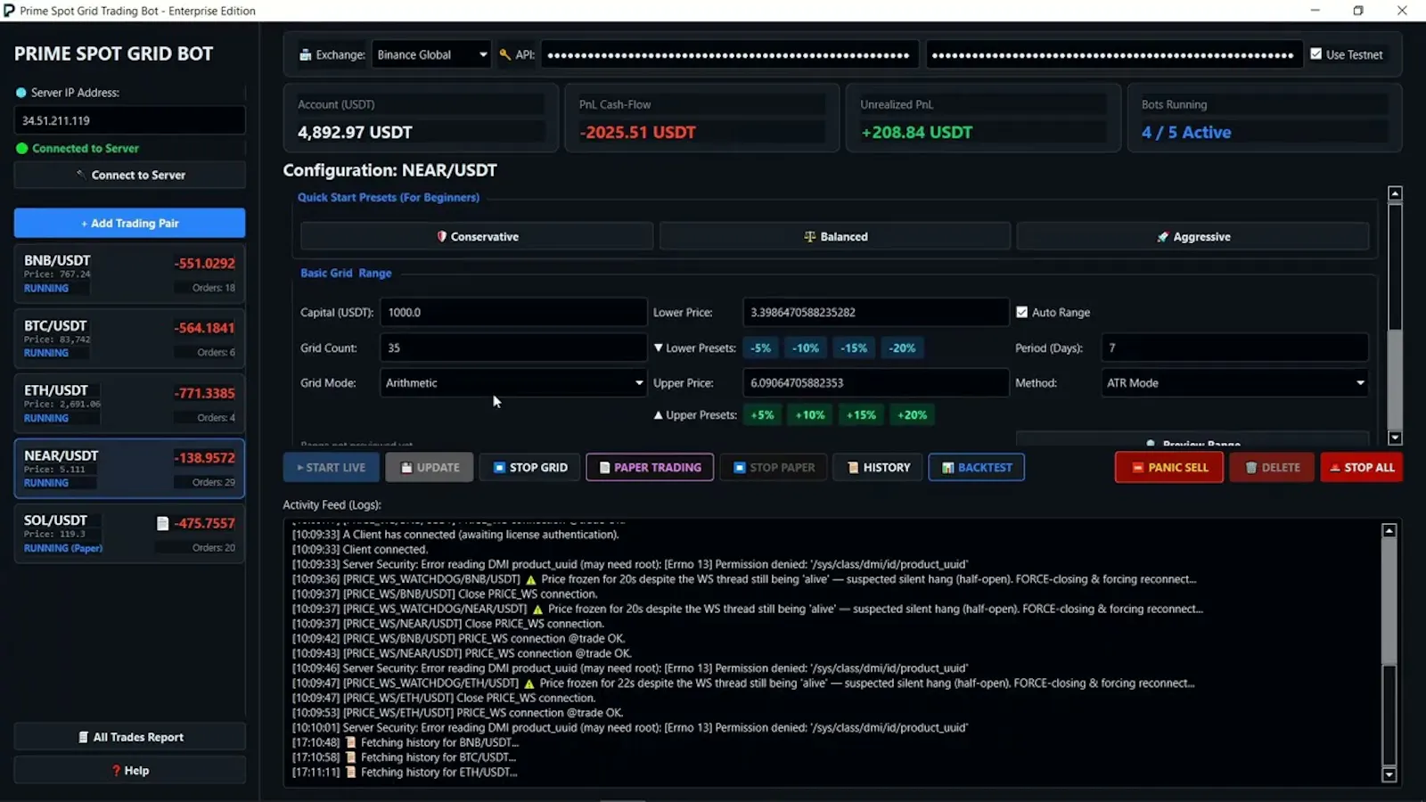The image size is (1426, 802).
Task: Click the Delete button
Action: (1272, 467)
